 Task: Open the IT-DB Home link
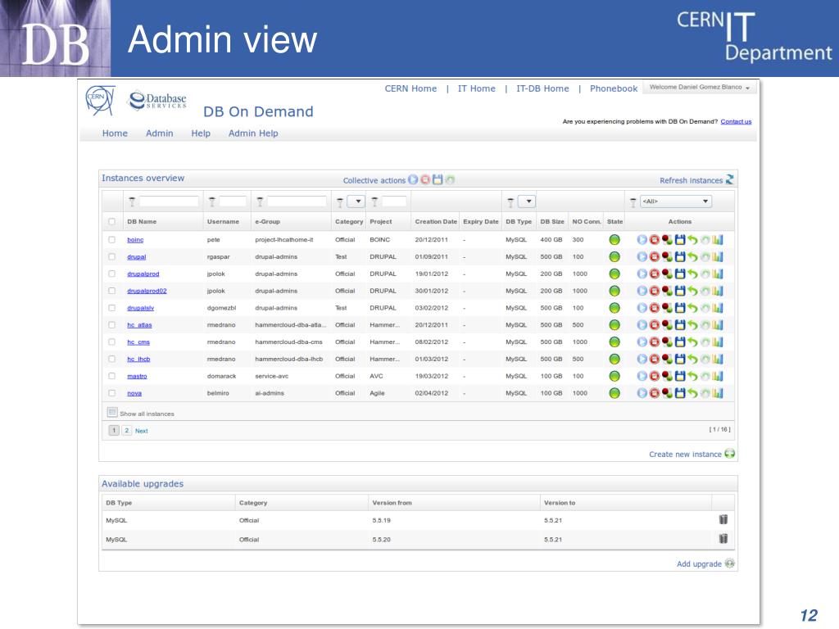542,88
